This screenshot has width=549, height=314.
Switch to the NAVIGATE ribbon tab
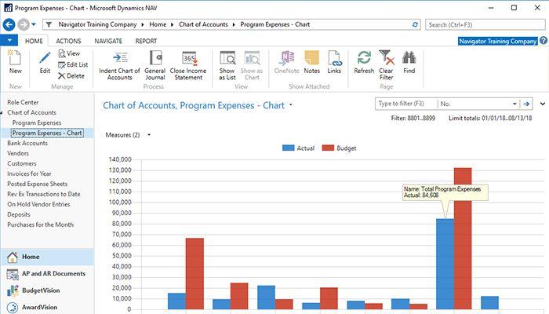click(108, 41)
